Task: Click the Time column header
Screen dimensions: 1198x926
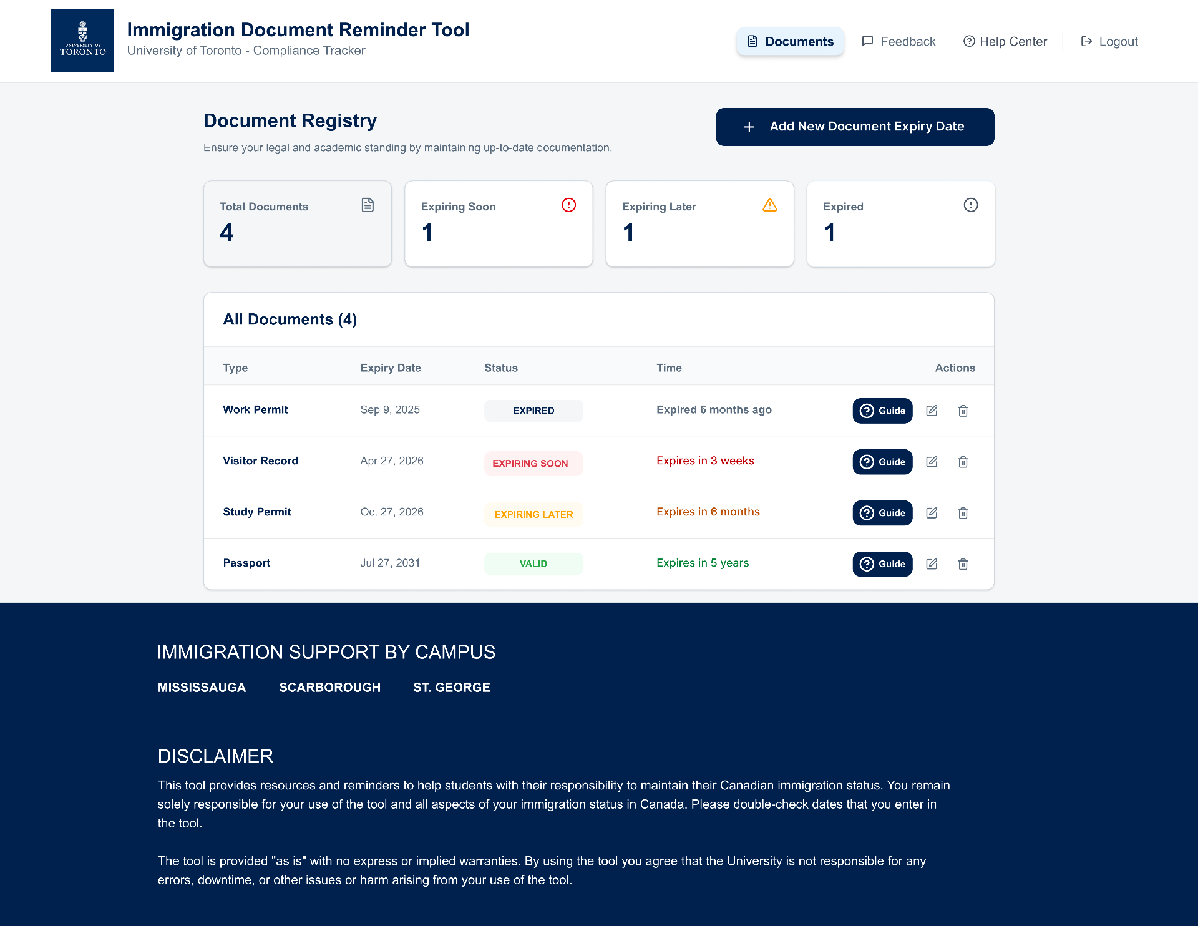Action: coord(669,368)
